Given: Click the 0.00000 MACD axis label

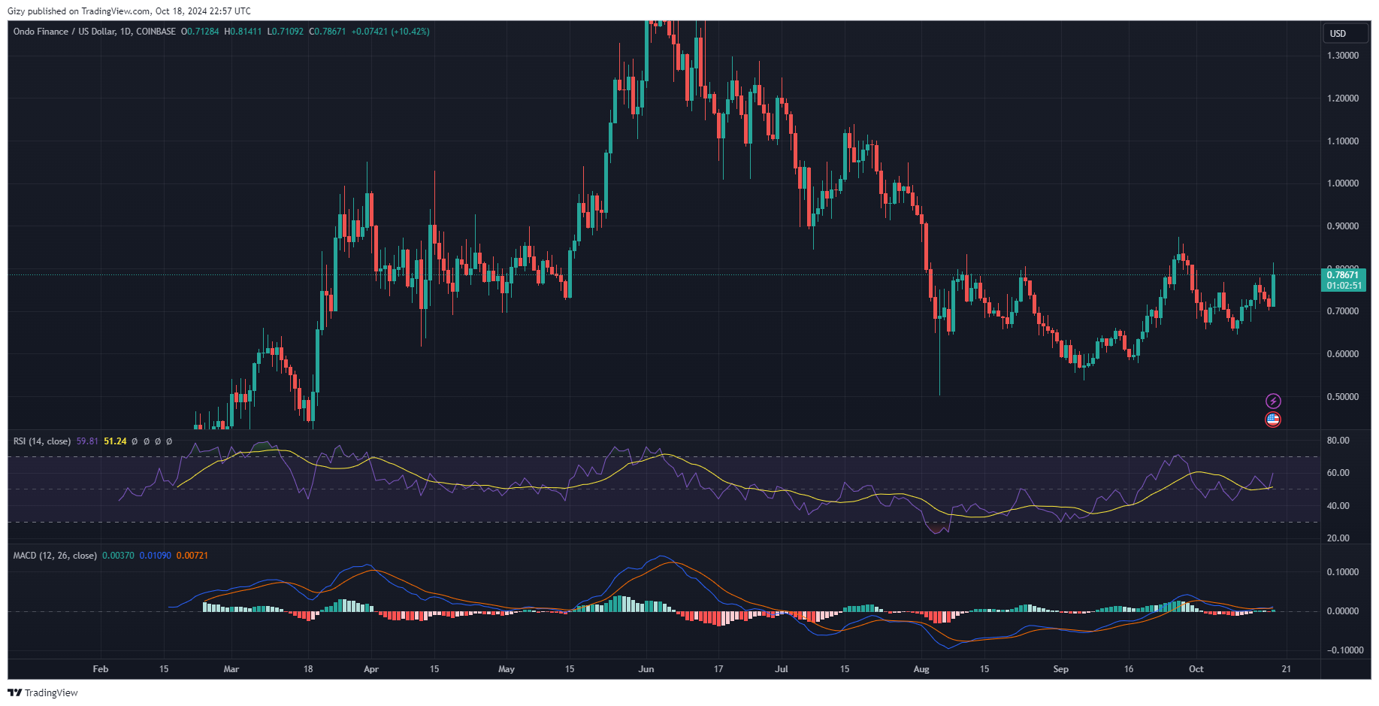Looking at the screenshot, I should [x=1343, y=611].
